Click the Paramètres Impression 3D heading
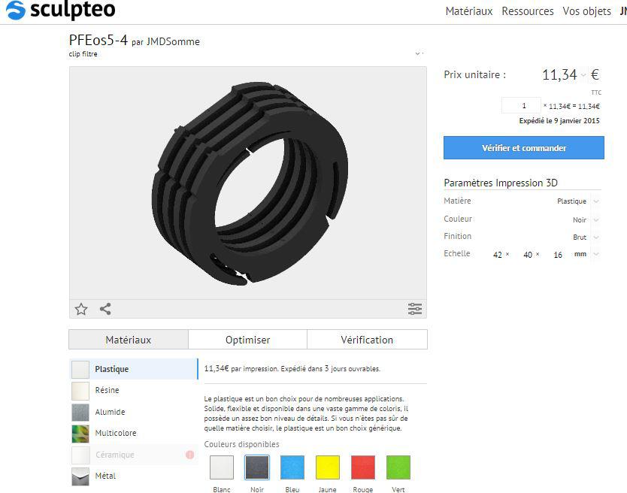The width and height of the screenshot is (627, 493). coord(501,183)
